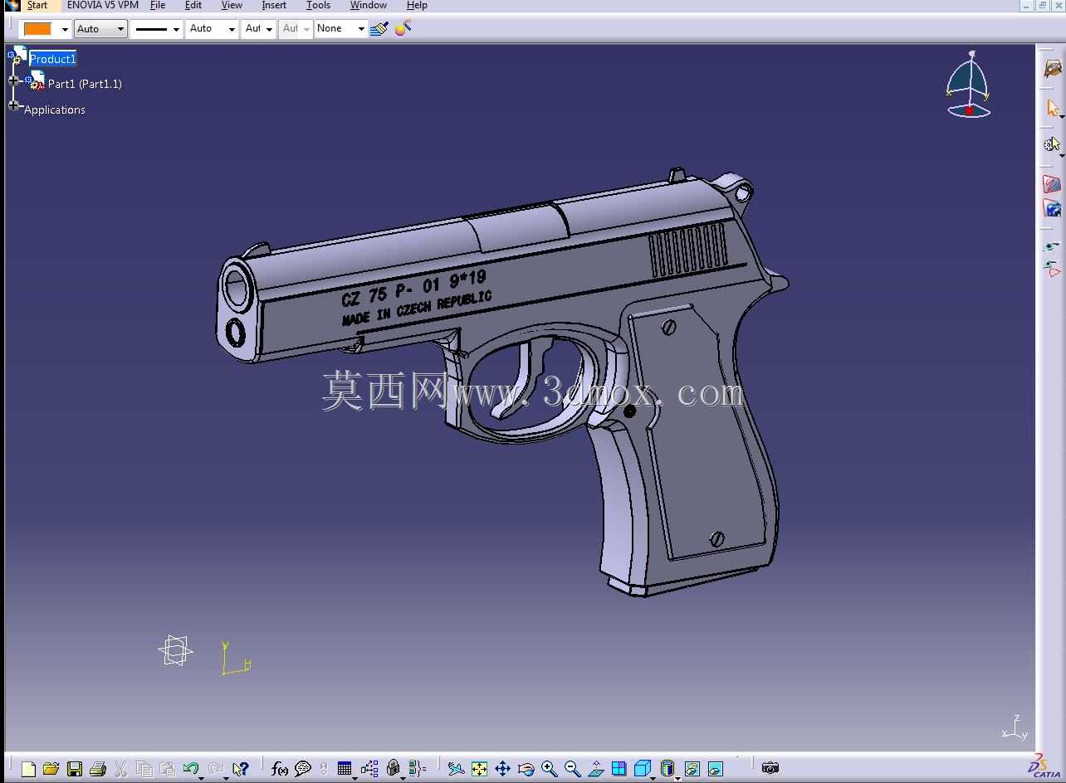Select the Pan four-arrow tool
Image resolution: width=1066 pixels, height=783 pixels.
click(502, 769)
